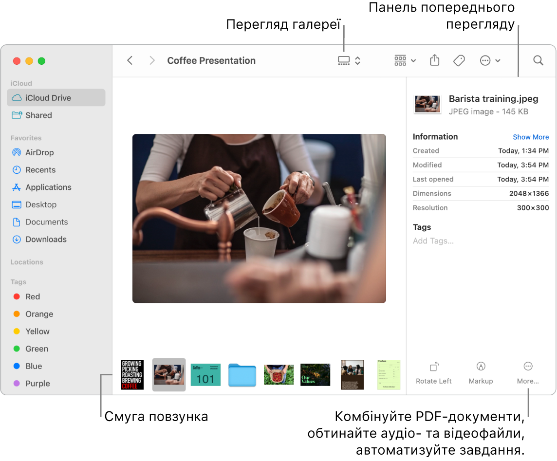The height and width of the screenshot is (461, 557).
Task: Click the Tags icon in toolbar
Action: tap(458, 60)
